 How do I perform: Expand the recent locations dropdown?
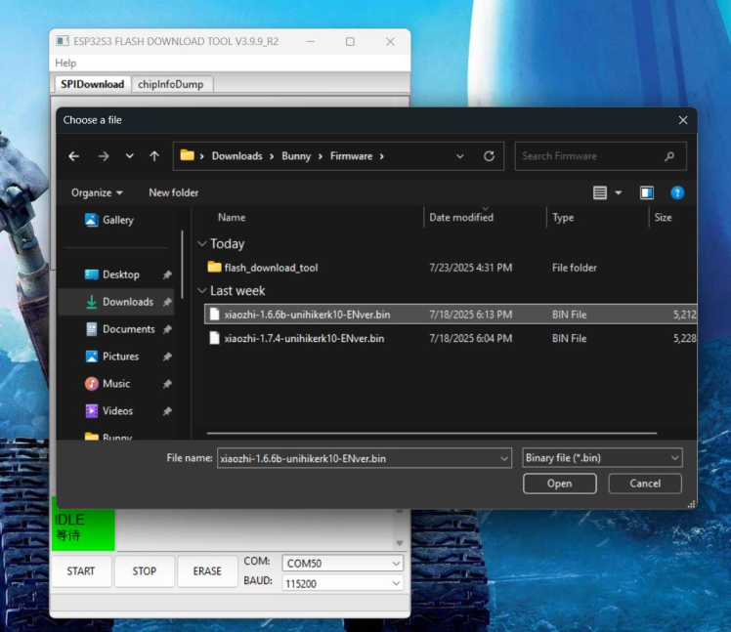129,156
